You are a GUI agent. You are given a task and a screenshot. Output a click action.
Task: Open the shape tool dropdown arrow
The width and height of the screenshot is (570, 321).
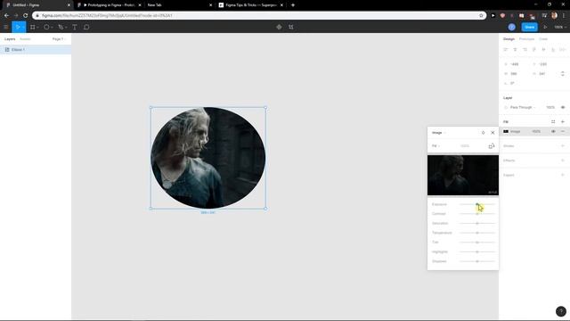52,28
